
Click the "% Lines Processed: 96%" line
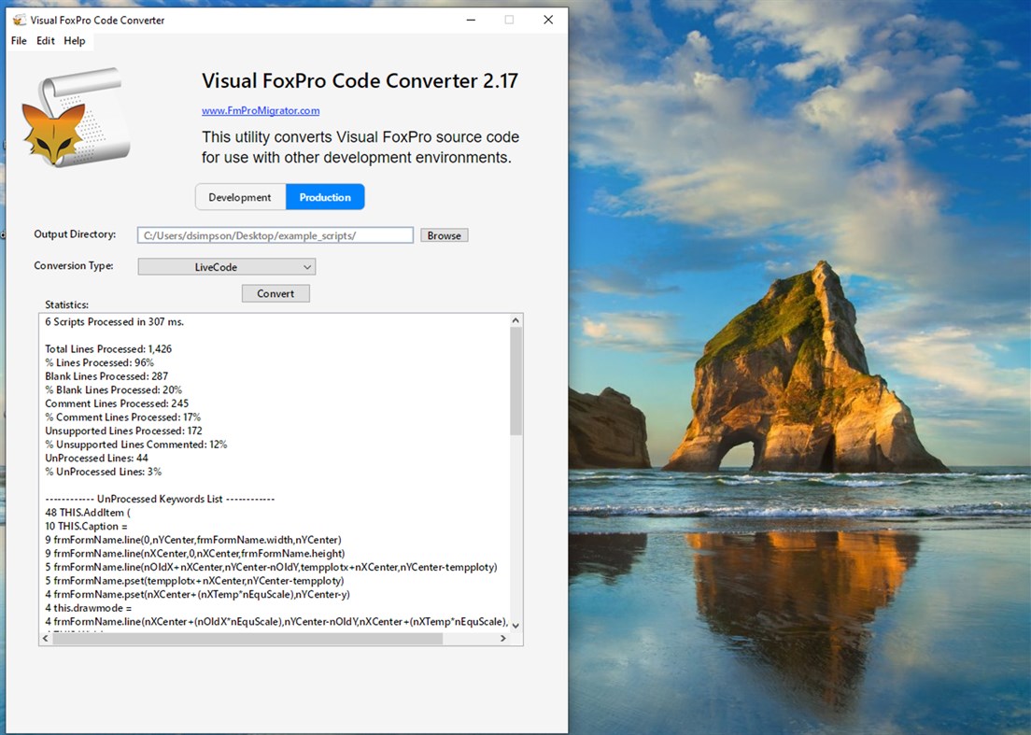coord(99,363)
